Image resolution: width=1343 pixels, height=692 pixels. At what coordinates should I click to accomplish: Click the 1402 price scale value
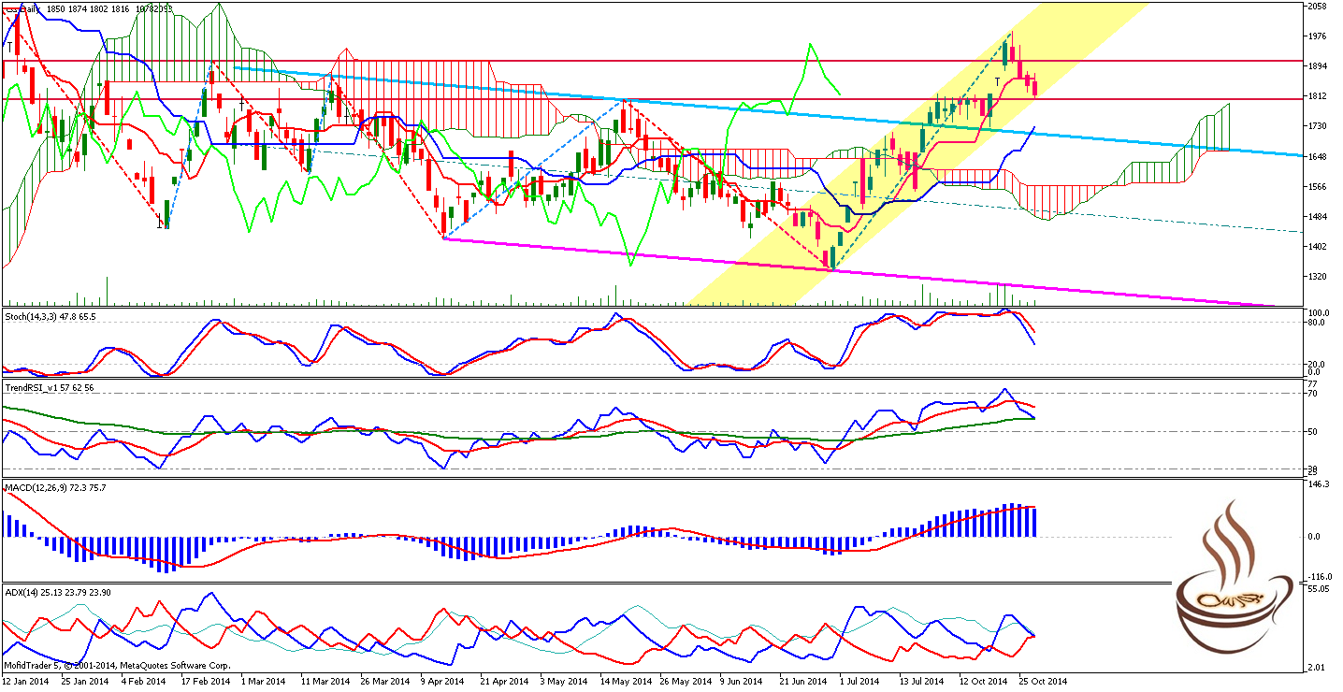pos(1317,247)
